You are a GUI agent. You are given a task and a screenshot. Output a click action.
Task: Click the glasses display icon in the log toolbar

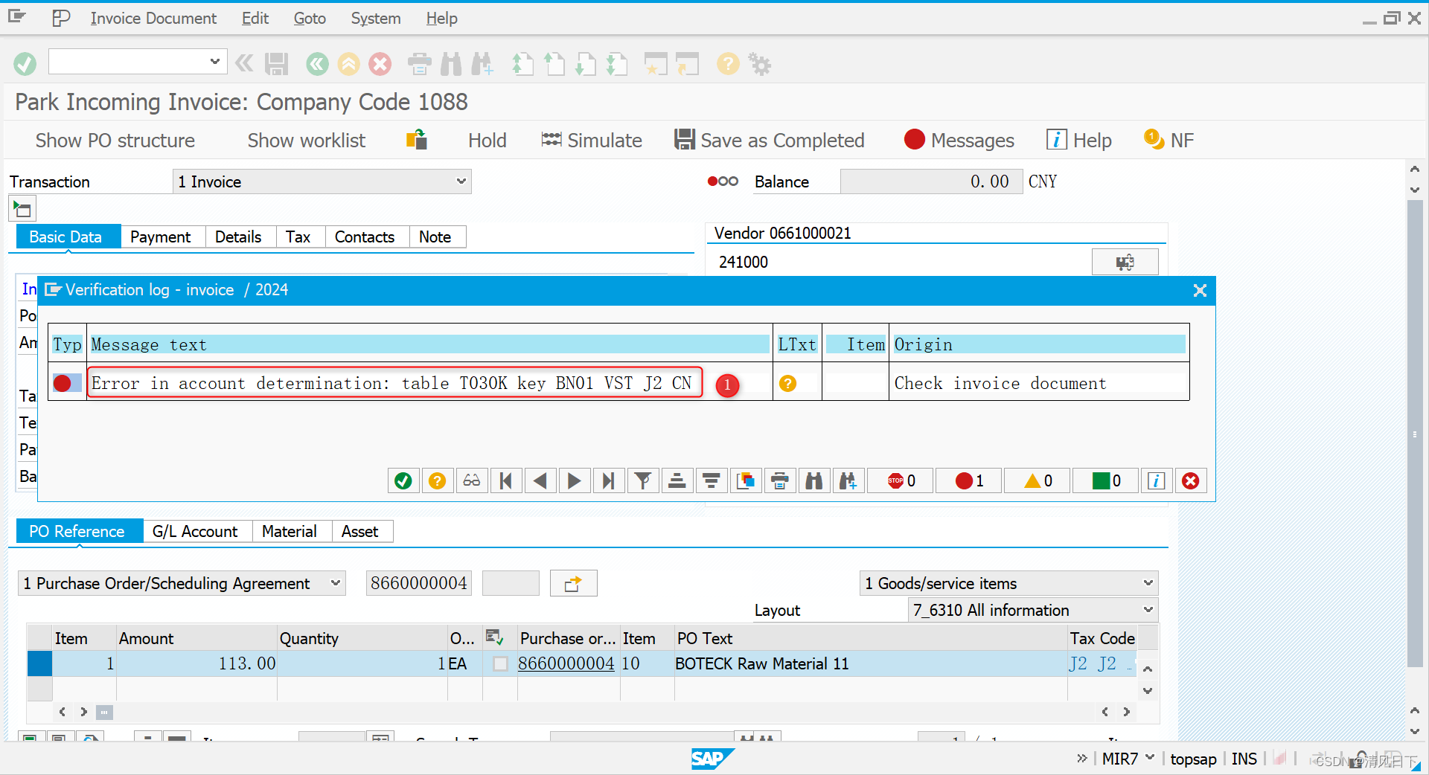[471, 480]
